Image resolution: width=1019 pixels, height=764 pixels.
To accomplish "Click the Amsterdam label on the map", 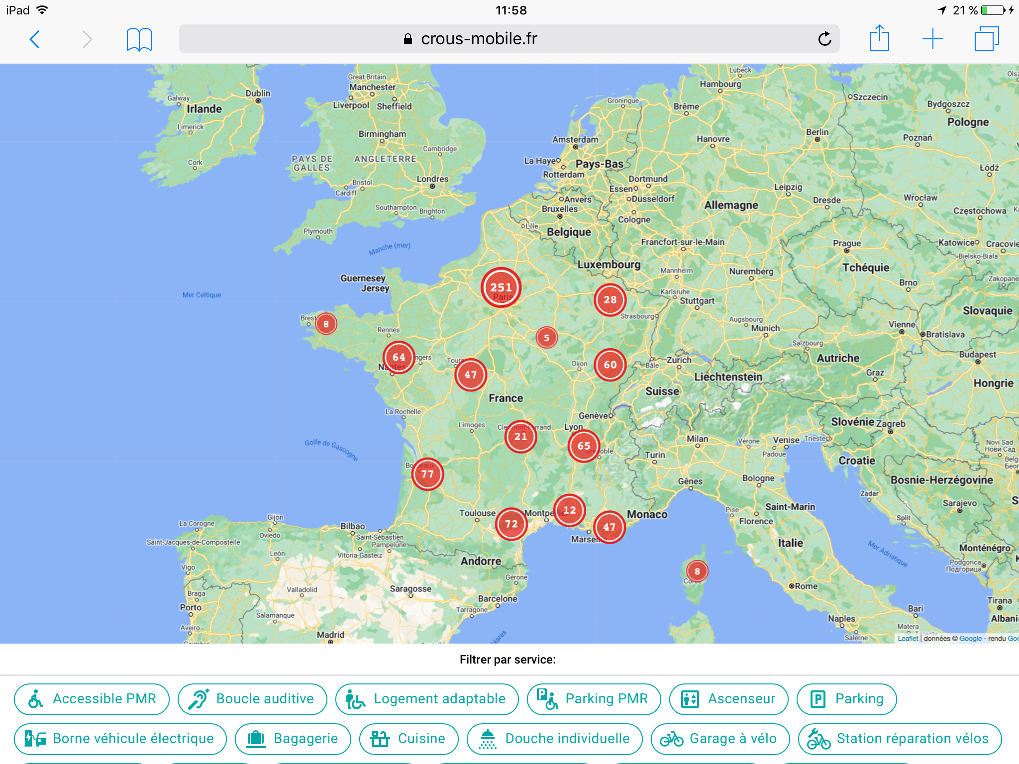I will coord(575,139).
